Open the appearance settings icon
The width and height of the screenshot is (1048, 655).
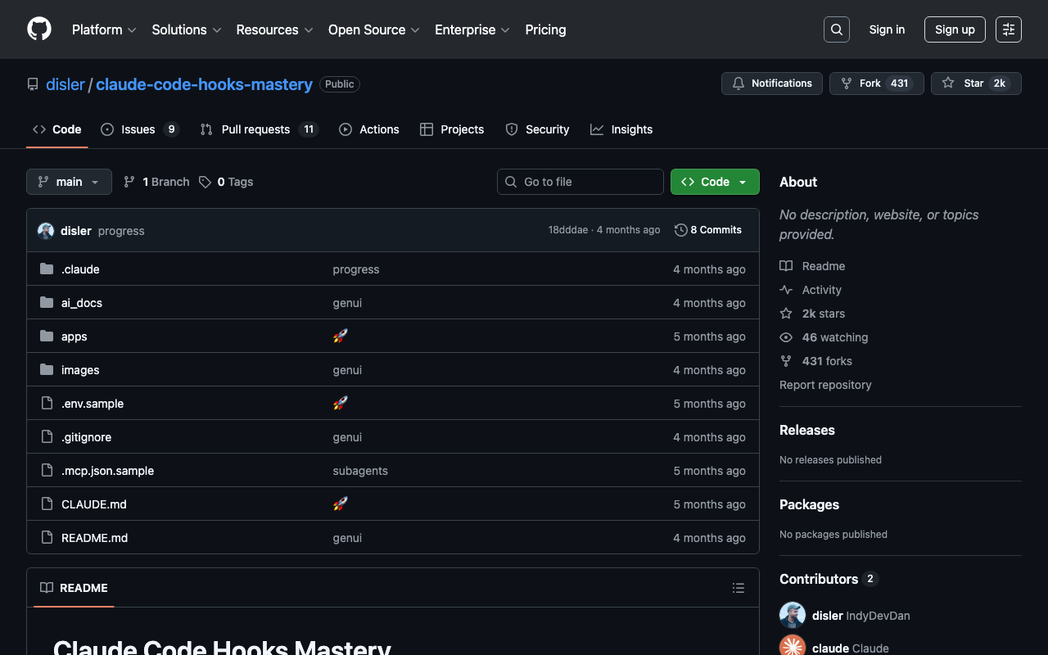(1008, 29)
